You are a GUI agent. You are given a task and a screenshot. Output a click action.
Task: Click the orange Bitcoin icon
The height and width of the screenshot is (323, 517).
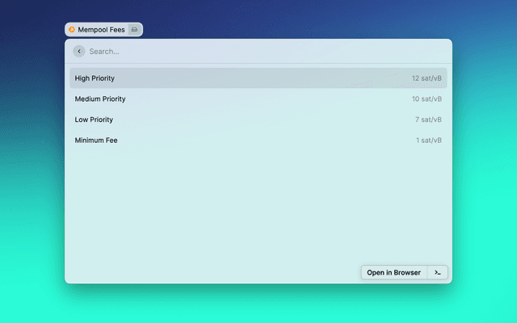pos(72,30)
